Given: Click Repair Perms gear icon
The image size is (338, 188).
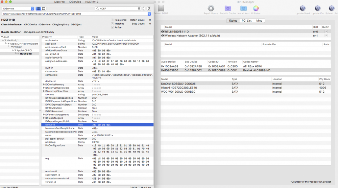Looking at the screenshot, I should coord(211,8).
